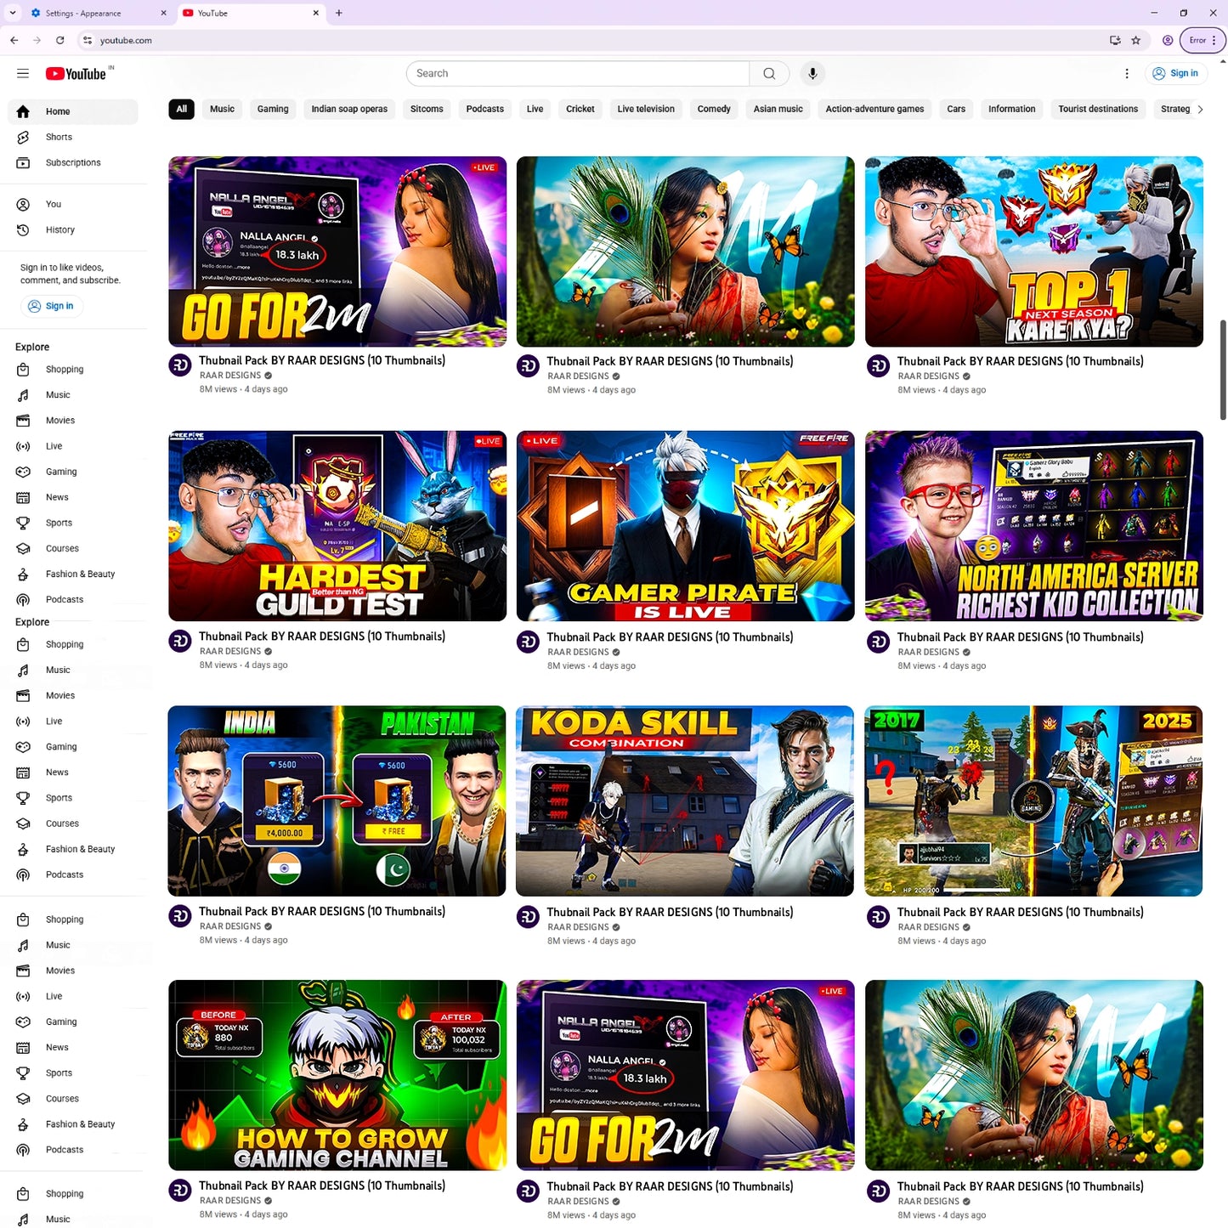Viewport: 1228px width, 1228px height.
Task: Click the microphone icon for voice search
Action: (812, 73)
